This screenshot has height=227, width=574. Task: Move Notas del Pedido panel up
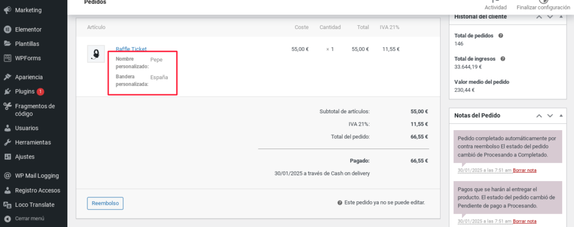click(539, 115)
